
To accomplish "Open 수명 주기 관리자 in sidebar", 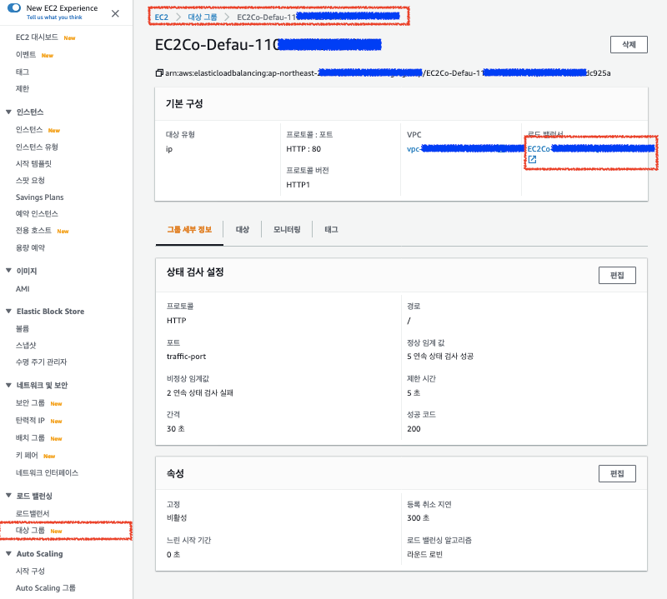I will pos(41,362).
